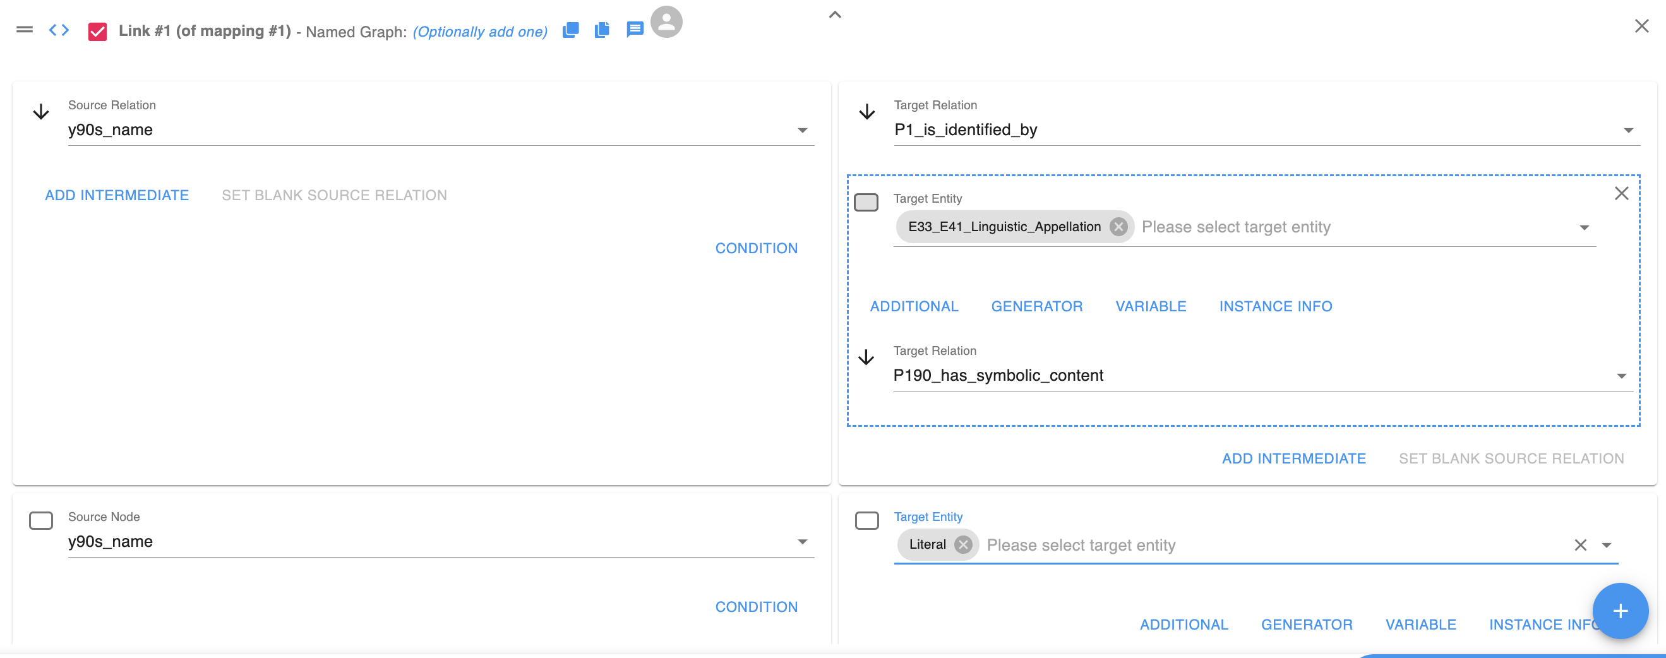The height and width of the screenshot is (658, 1666).
Task: Open the comment icon for Link #1
Action: point(635,30)
